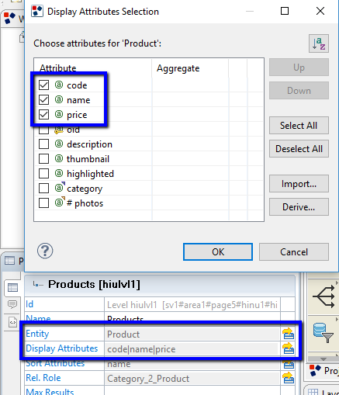Viewport: 339px width, 395px height.
Task: Uncheck the code attribute checkbox
Action: click(x=43, y=85)
